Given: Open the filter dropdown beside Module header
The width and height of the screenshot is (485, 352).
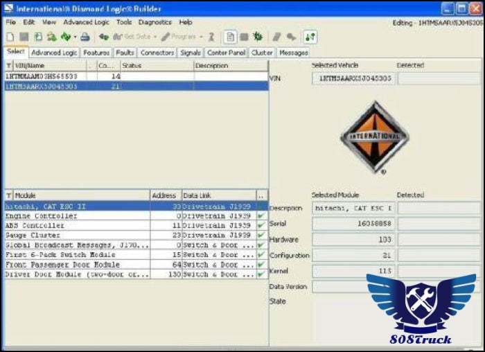Looking at the screenshot, I should tap(9, 196).
